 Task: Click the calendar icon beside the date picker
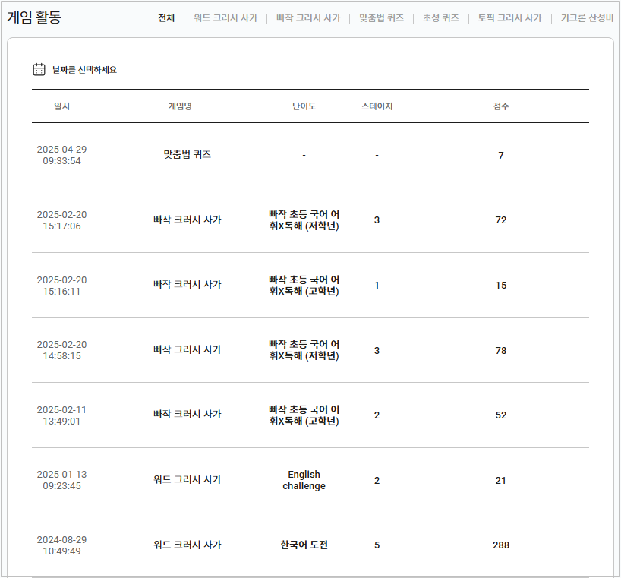(39, 69)
